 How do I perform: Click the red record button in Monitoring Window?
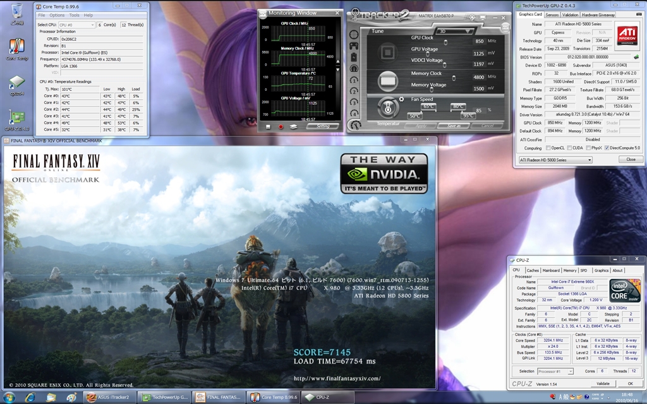tap(281, 126)
